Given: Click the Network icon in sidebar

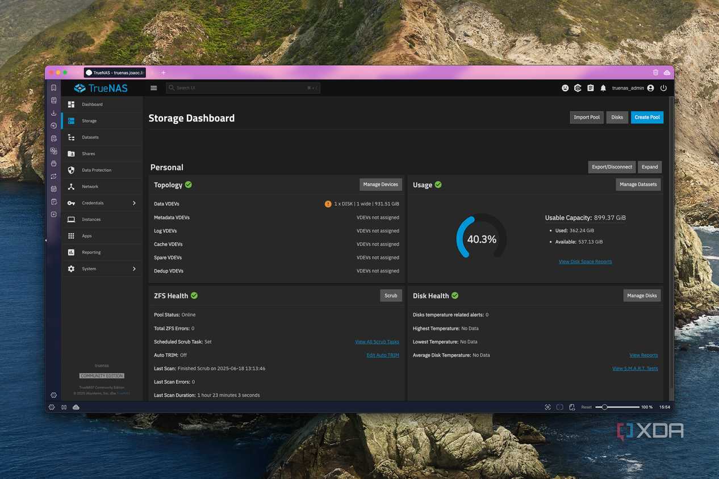Looking at the screenshot, I should tap(71, 187).
